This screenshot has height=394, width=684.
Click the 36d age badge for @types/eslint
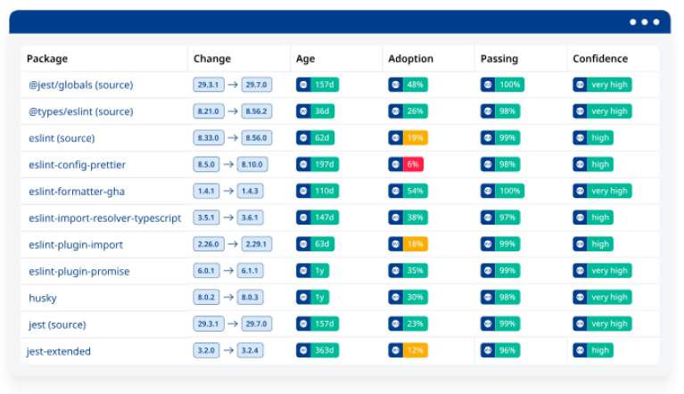pyautogui.click(x=316, y=111)
